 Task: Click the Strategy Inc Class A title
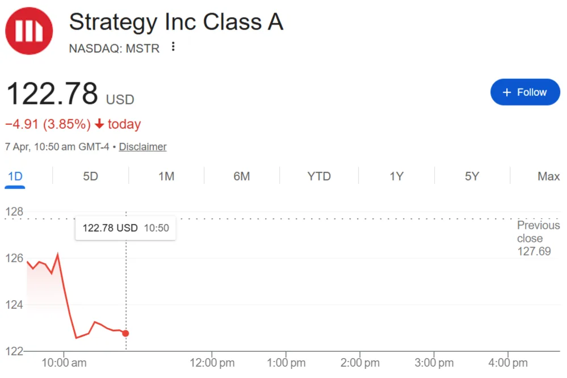(176, 22)
